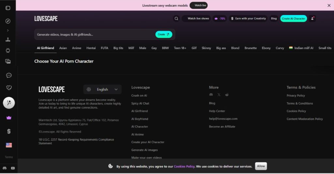Expand the sidebar using the chevron arrow
Screen dimensions: 334x174
tap(8, 30)
